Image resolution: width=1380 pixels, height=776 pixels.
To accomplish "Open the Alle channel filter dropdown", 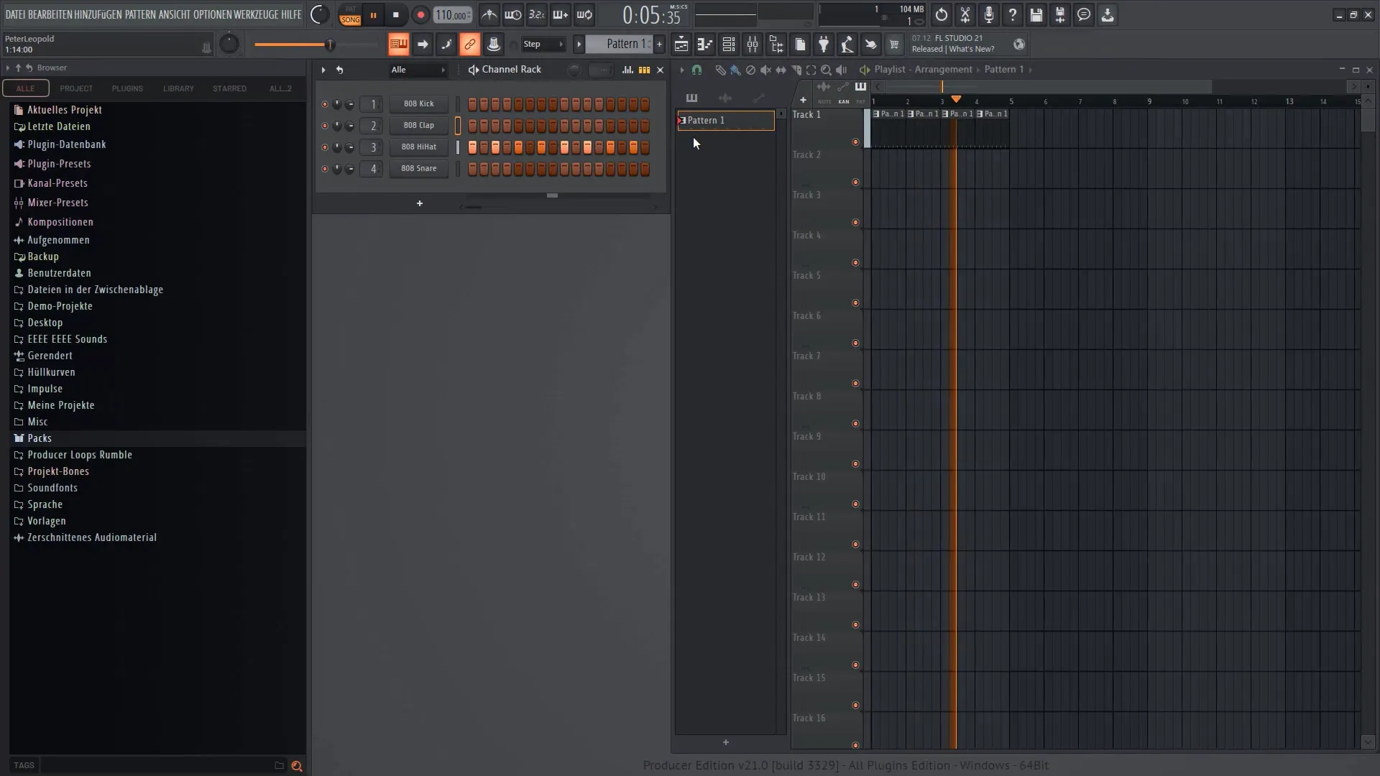I will (418, 70).
